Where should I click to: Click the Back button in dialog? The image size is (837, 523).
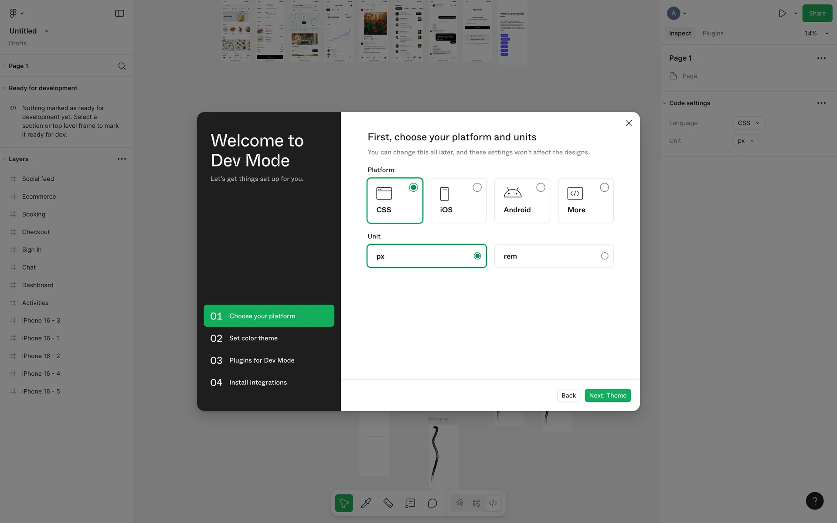click(x=568, y=395)
